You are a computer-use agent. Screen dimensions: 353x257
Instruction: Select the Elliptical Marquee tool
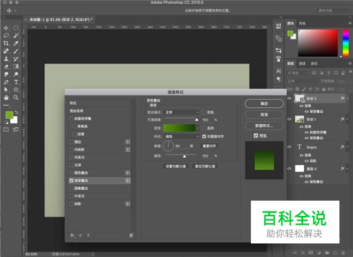pyautogui.click(x=16, y=28)
